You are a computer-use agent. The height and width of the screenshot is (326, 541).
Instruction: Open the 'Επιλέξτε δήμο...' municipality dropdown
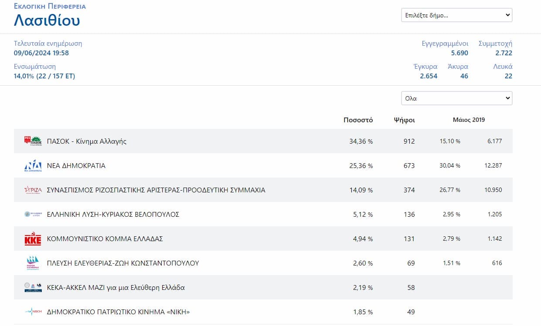tap(456, 15)
